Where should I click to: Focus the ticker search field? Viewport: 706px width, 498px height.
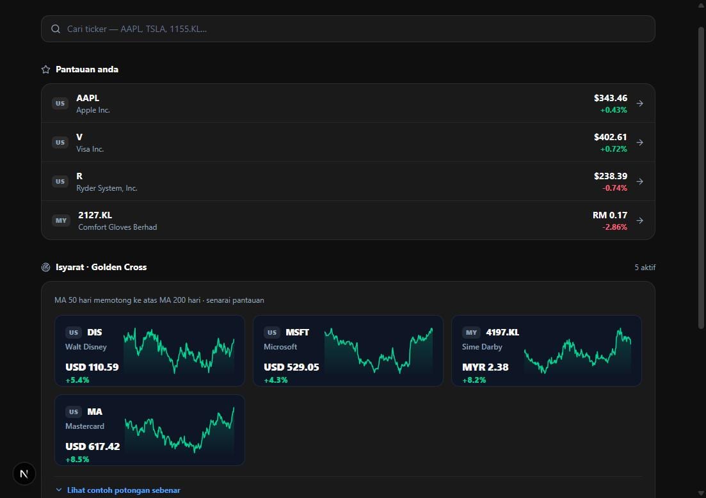tap(348, 29)
